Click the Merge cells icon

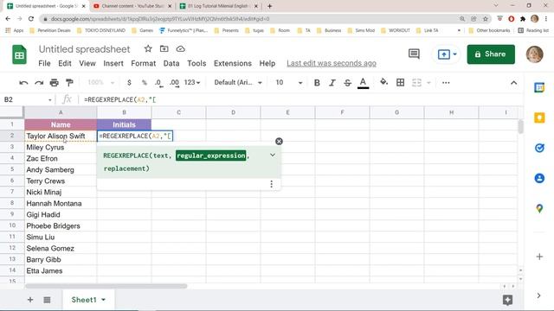(x=416, y=83)
